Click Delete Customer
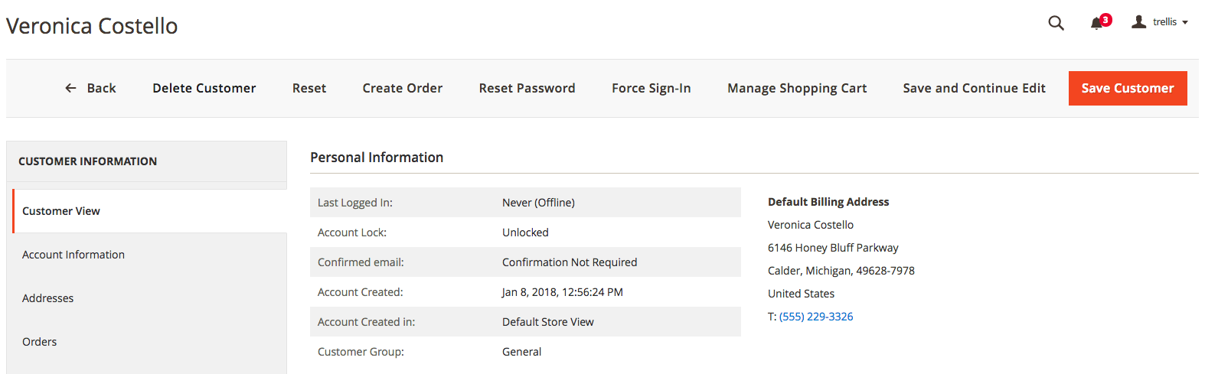This screenshot has height=374, width=1205. click(x=204, y=88)
